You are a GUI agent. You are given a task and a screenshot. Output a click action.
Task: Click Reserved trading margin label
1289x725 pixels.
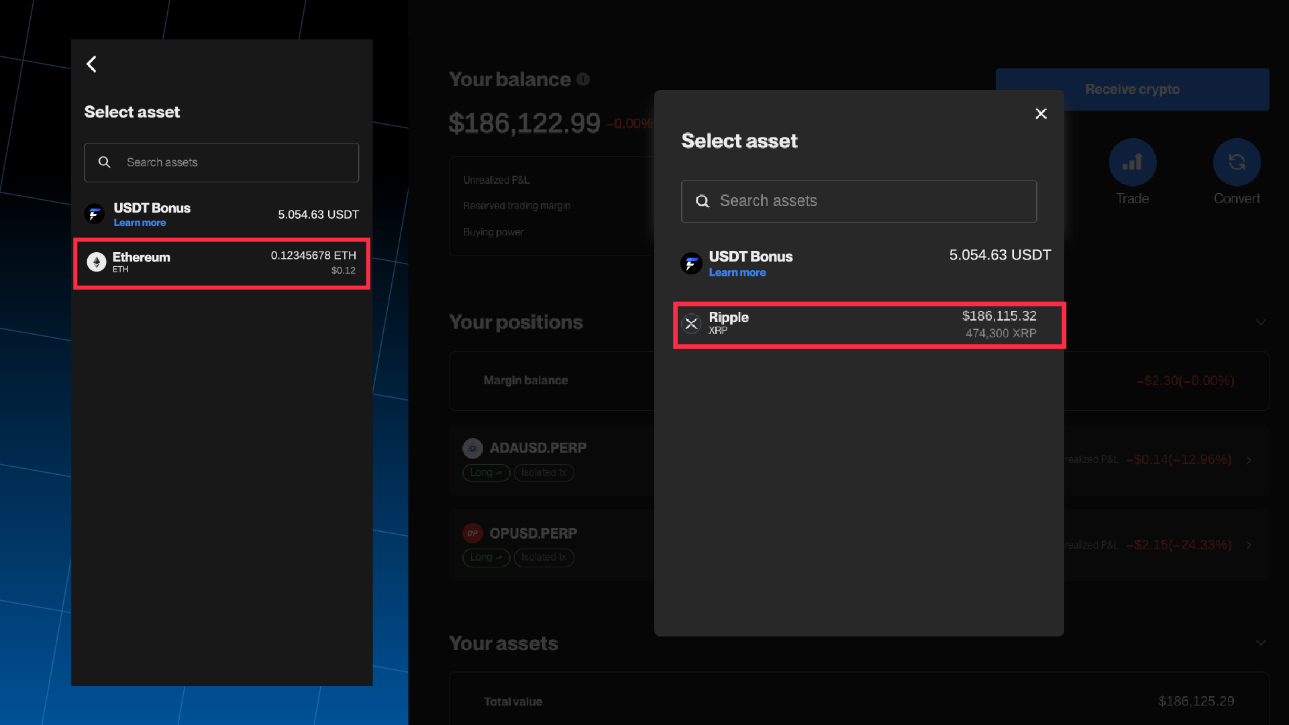pos(517,206)
